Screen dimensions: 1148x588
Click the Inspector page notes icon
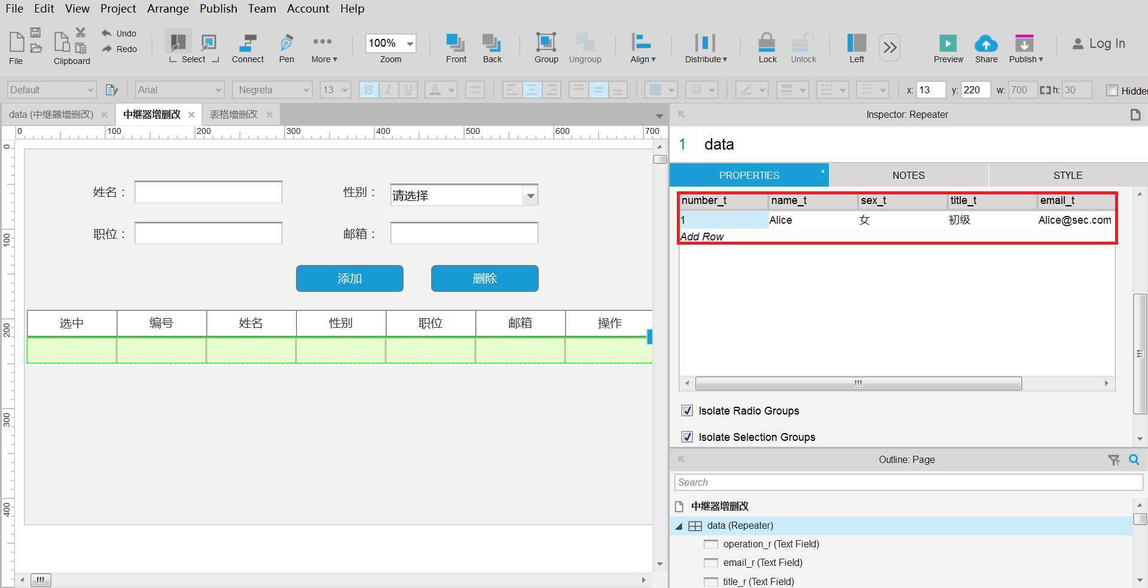tap(1135, 114)
